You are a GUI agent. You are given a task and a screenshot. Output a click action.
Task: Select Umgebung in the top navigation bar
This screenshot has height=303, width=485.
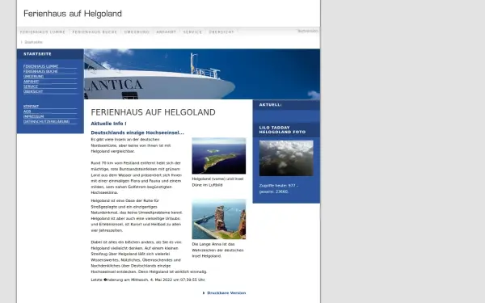[137, 32]
